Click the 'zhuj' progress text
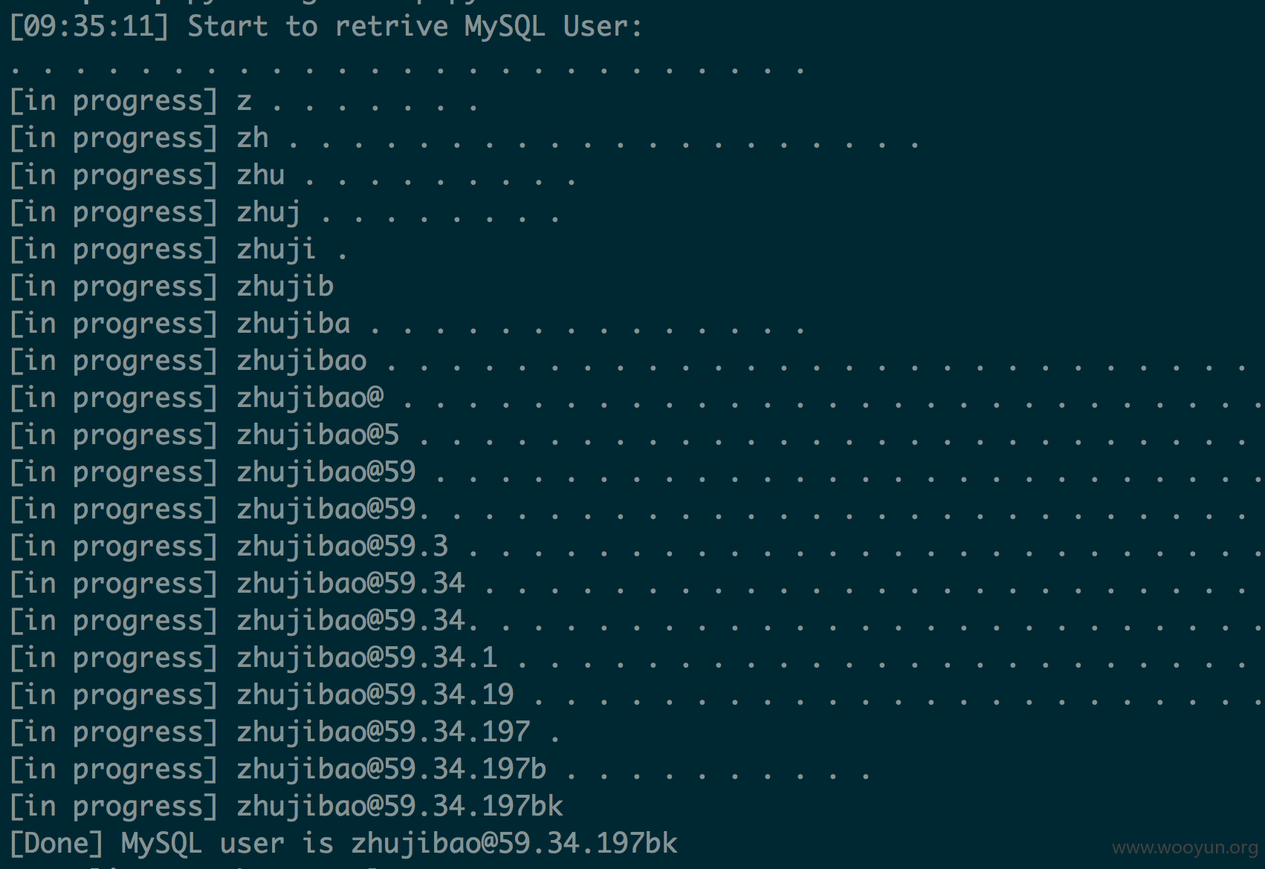Screen dimensions: 1265x869 pos(269,214)
